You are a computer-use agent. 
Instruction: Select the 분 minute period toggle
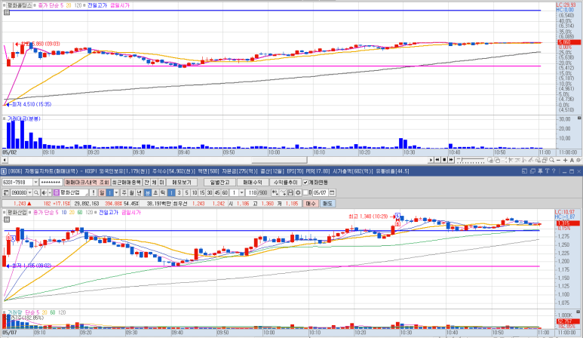click(148, 192)
